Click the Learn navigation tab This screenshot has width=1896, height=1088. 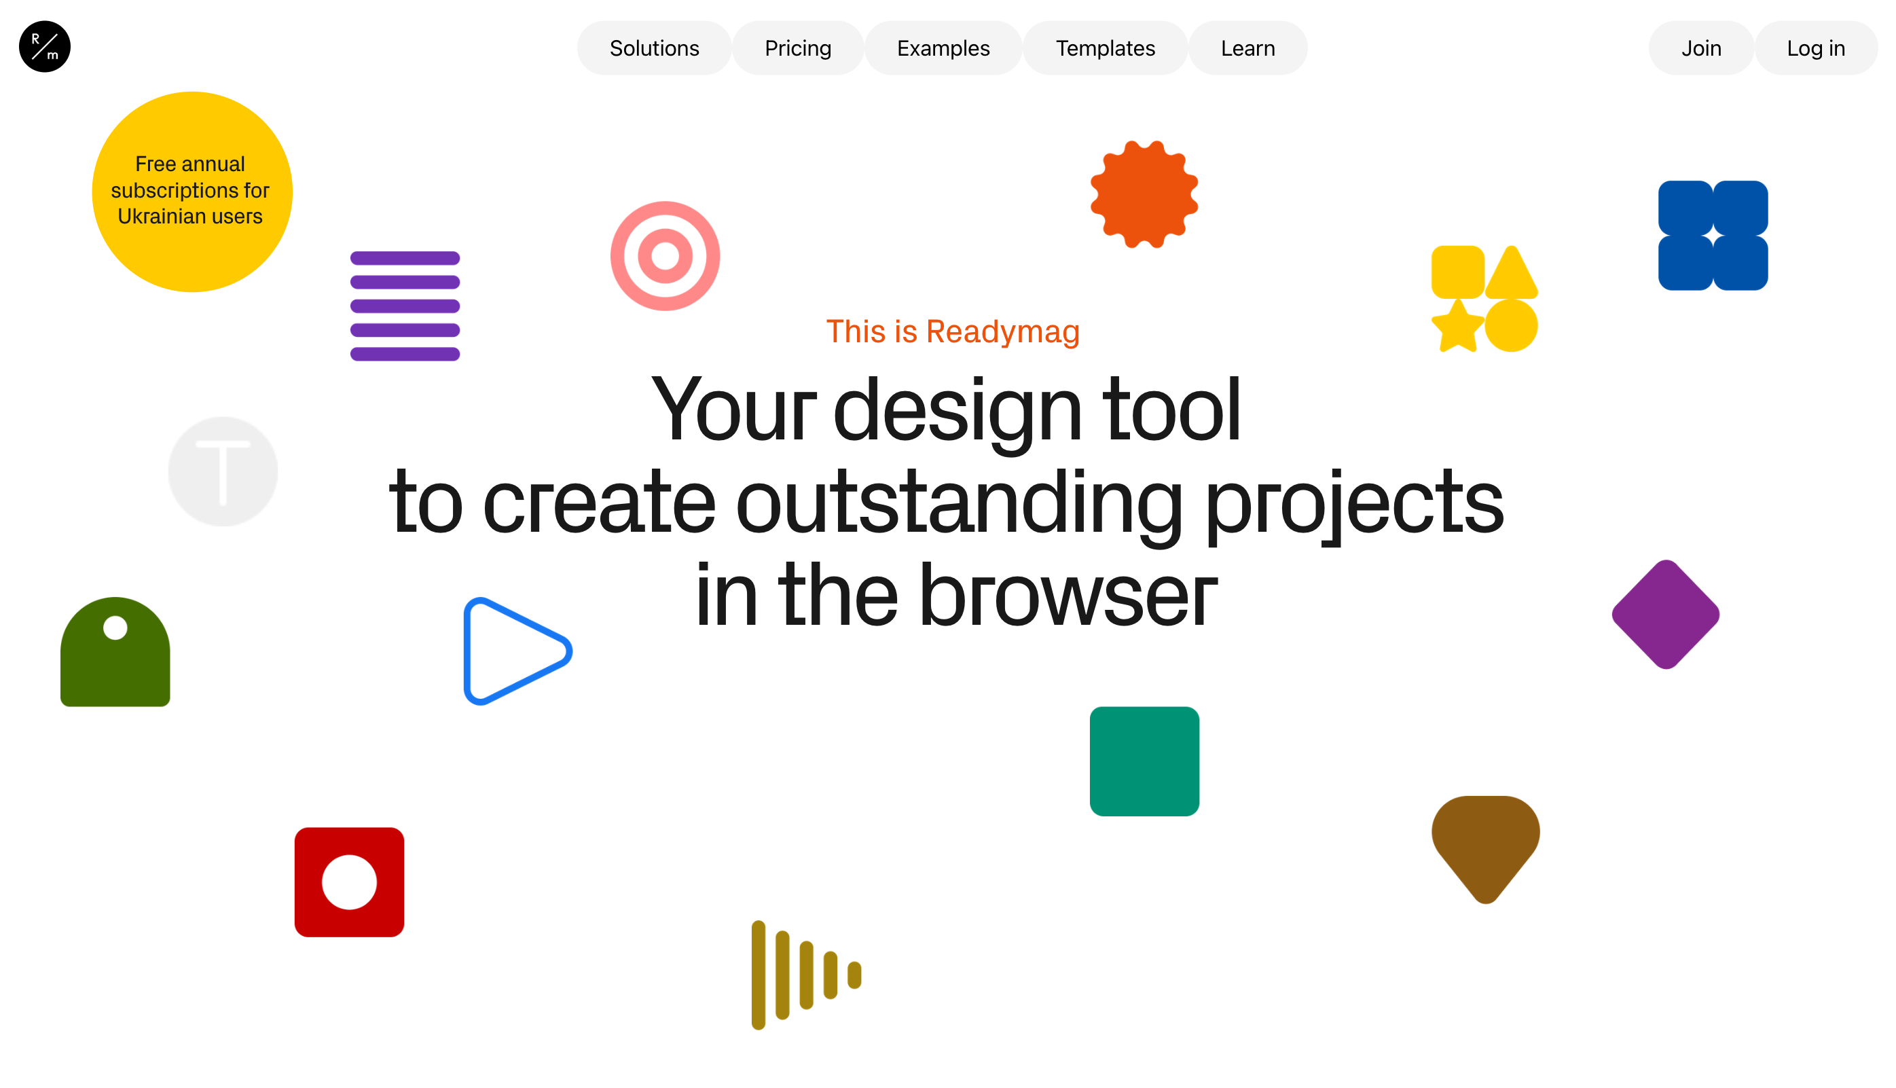(1246, 50)
